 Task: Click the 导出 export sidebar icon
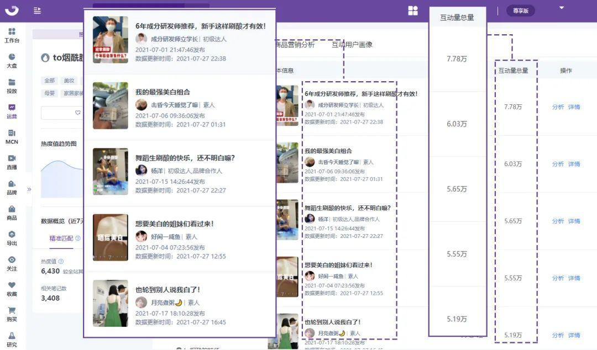pyautogui.click(x=12, y=235)
